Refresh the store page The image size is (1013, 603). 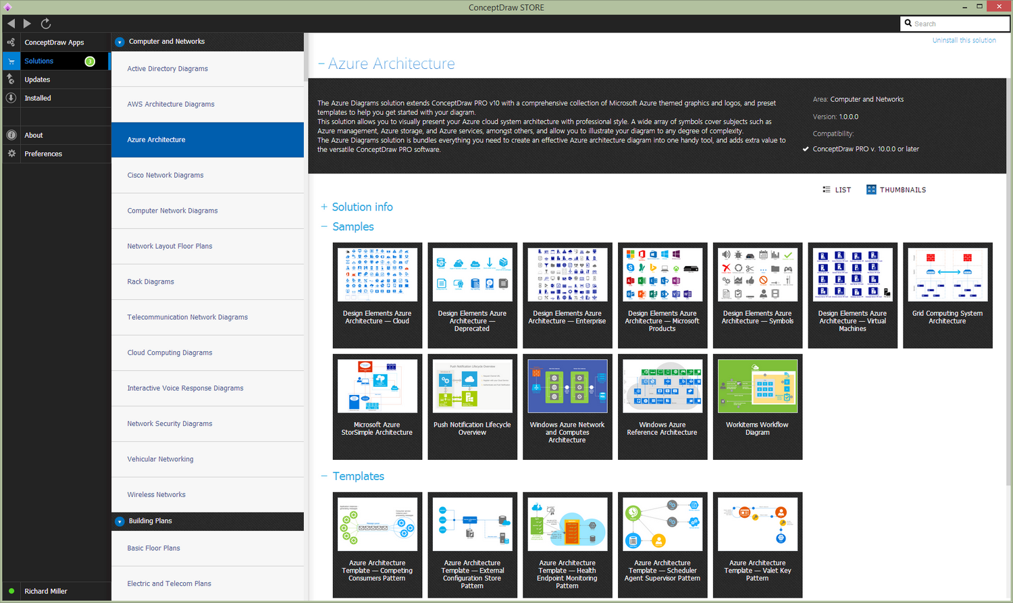pyautogui.click(x=46, y=24)
